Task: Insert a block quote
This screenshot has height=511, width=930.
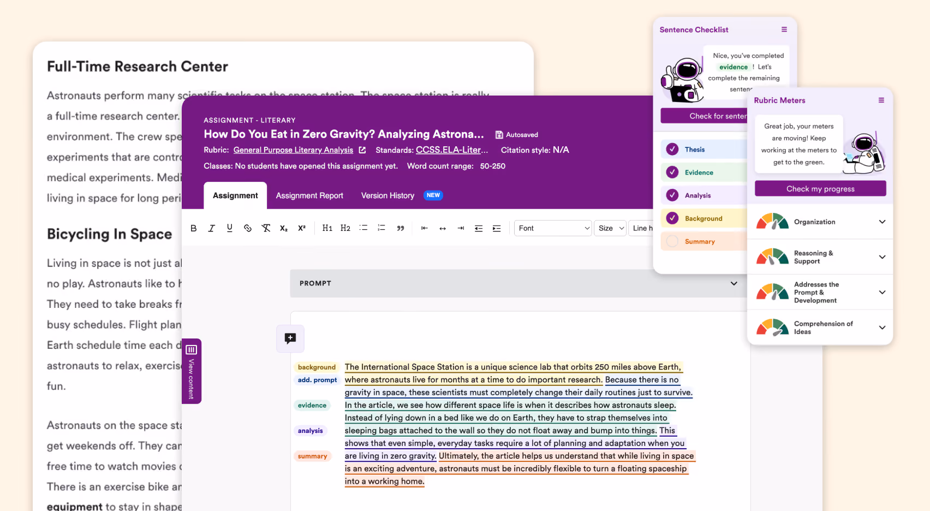Action: [x=401, y=228]
